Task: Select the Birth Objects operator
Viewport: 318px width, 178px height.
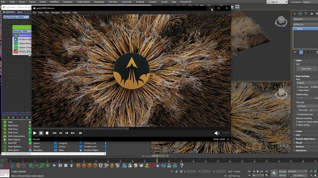Action: (14, 139)
